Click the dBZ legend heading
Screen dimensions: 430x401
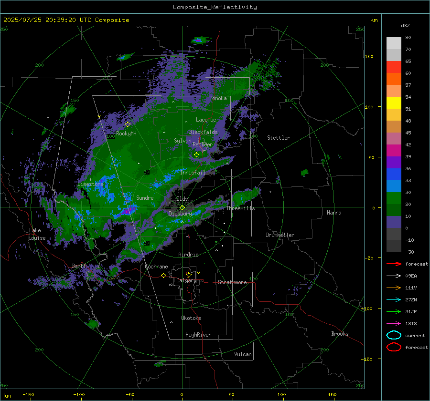(405, 25)
